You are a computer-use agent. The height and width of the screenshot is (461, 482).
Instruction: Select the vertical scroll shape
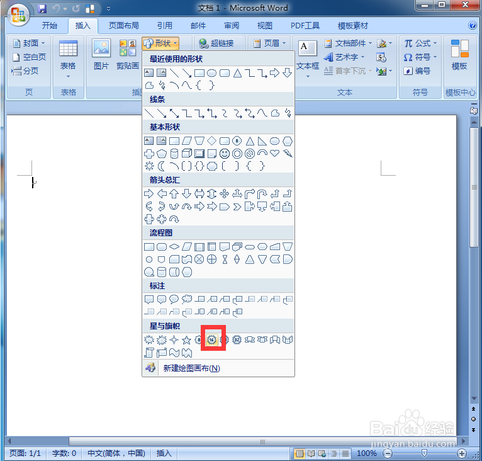pyautogui.click(x=149, y=353)
